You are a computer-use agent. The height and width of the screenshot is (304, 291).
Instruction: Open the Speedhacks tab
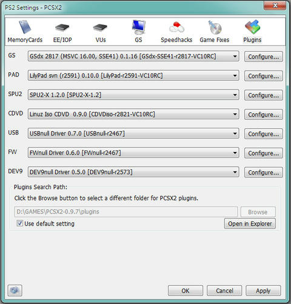click(x=176, y=32)
